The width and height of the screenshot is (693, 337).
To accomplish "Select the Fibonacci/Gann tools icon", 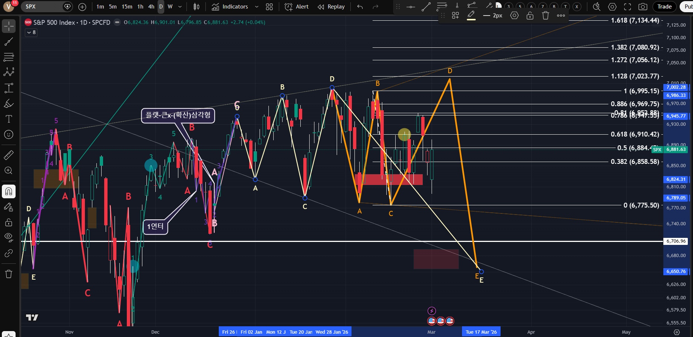I will tap(9, 57).
